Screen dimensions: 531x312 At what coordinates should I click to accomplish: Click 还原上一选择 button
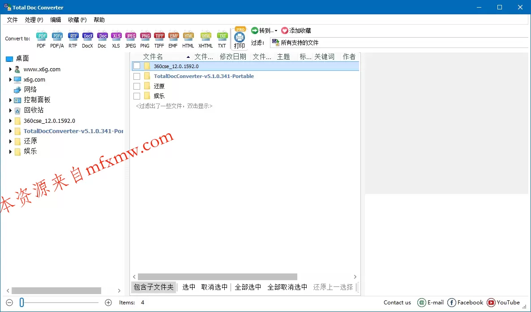333,287
